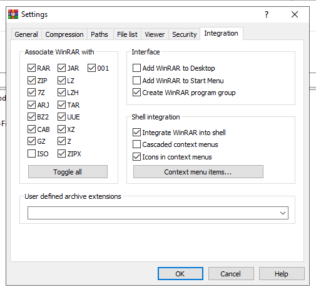The image size is (316, 292).
Task: Select the Integration tab
Action: pyautogui.click(x=221, y=33)
